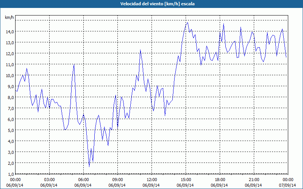The height and width of the screenshot is (189, 303).
Task: Pick the "4,0" y-axis tick label
Action: click(10, 141)
